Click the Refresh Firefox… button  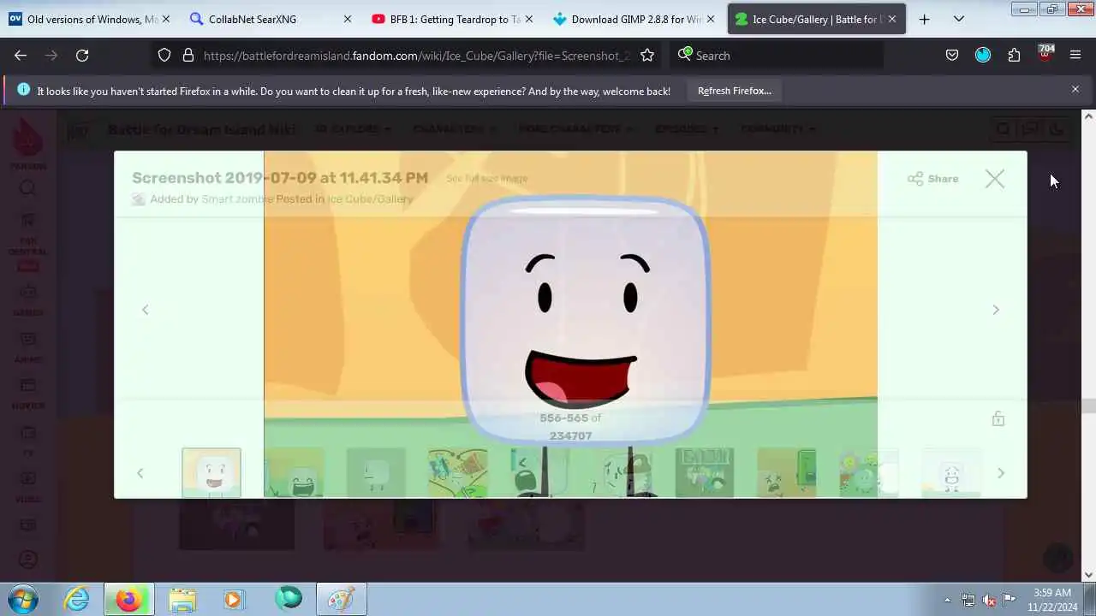click(734, 91)
